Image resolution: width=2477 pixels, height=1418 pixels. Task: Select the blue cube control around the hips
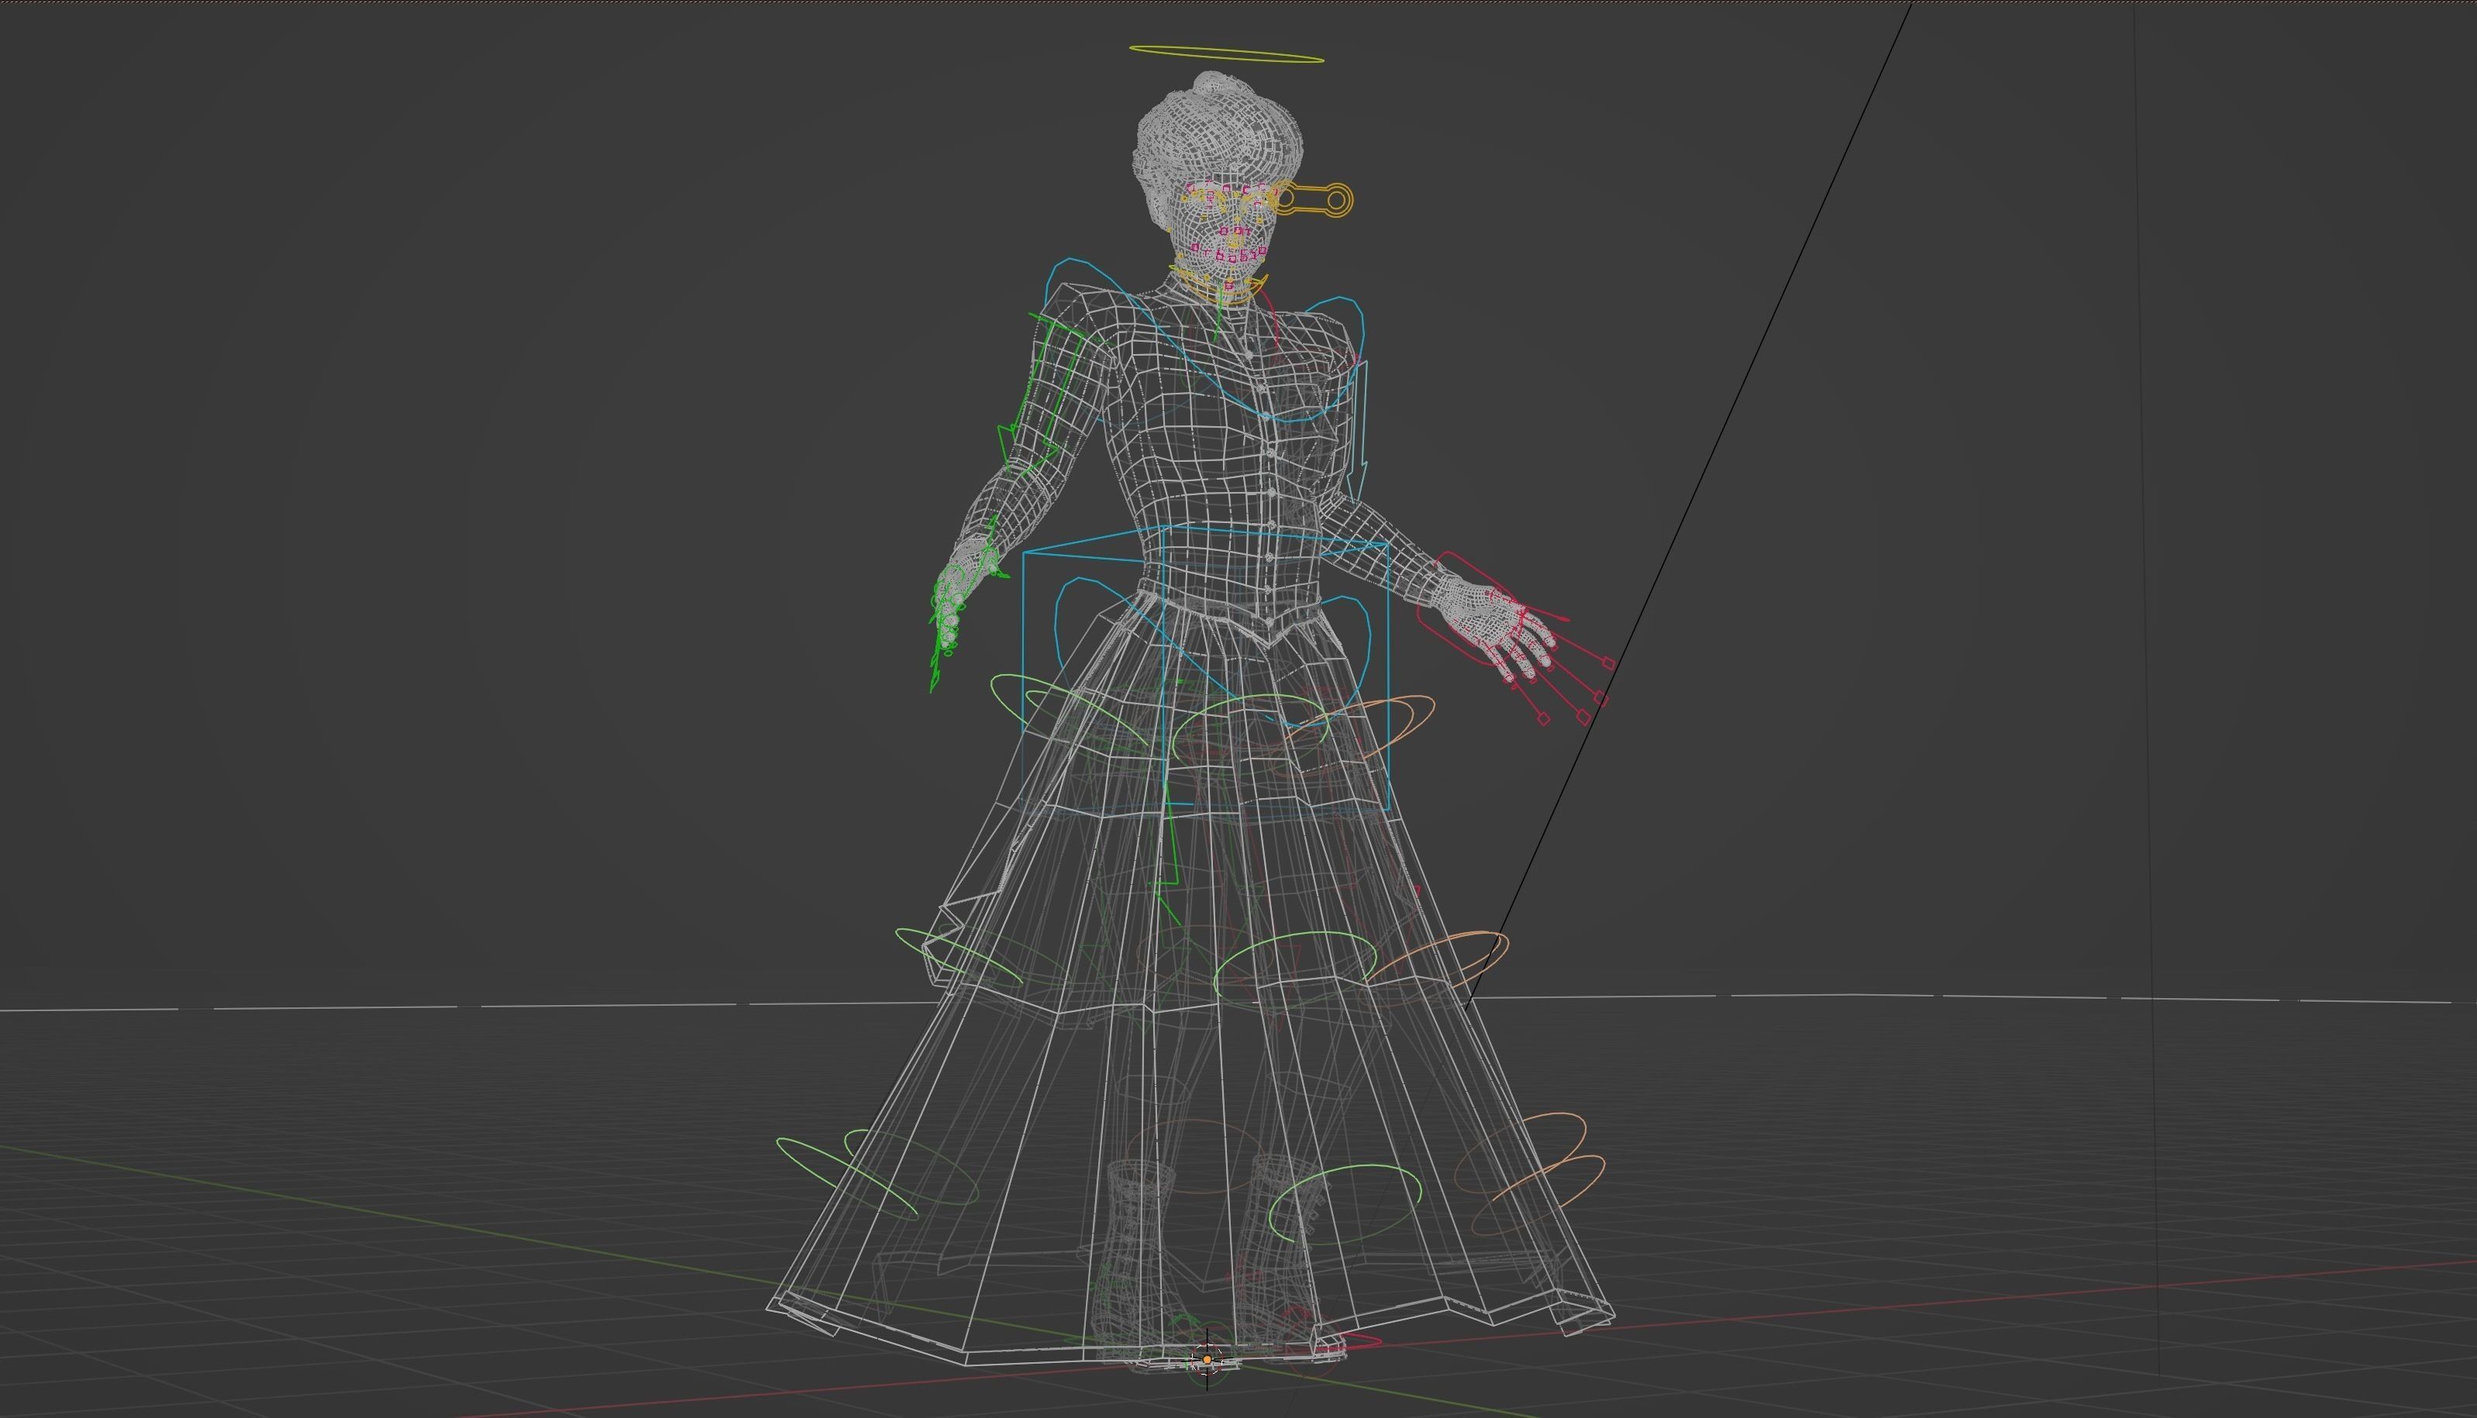point(1205,672)
